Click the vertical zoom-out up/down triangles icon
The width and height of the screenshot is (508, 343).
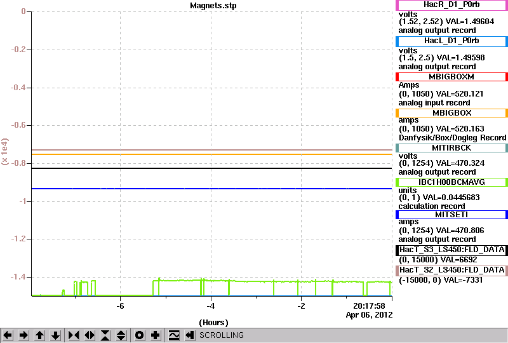coord(121,335)
